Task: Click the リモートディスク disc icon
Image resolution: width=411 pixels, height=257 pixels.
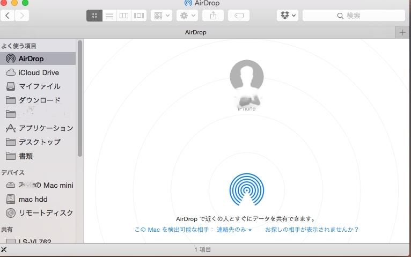Action: (11, 213)
